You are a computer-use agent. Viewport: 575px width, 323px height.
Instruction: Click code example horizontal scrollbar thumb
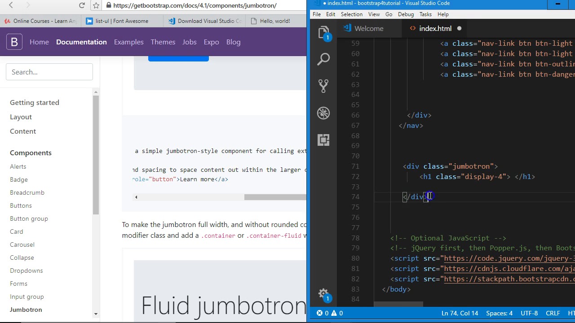pyautogui.click(x=275, y=197)
